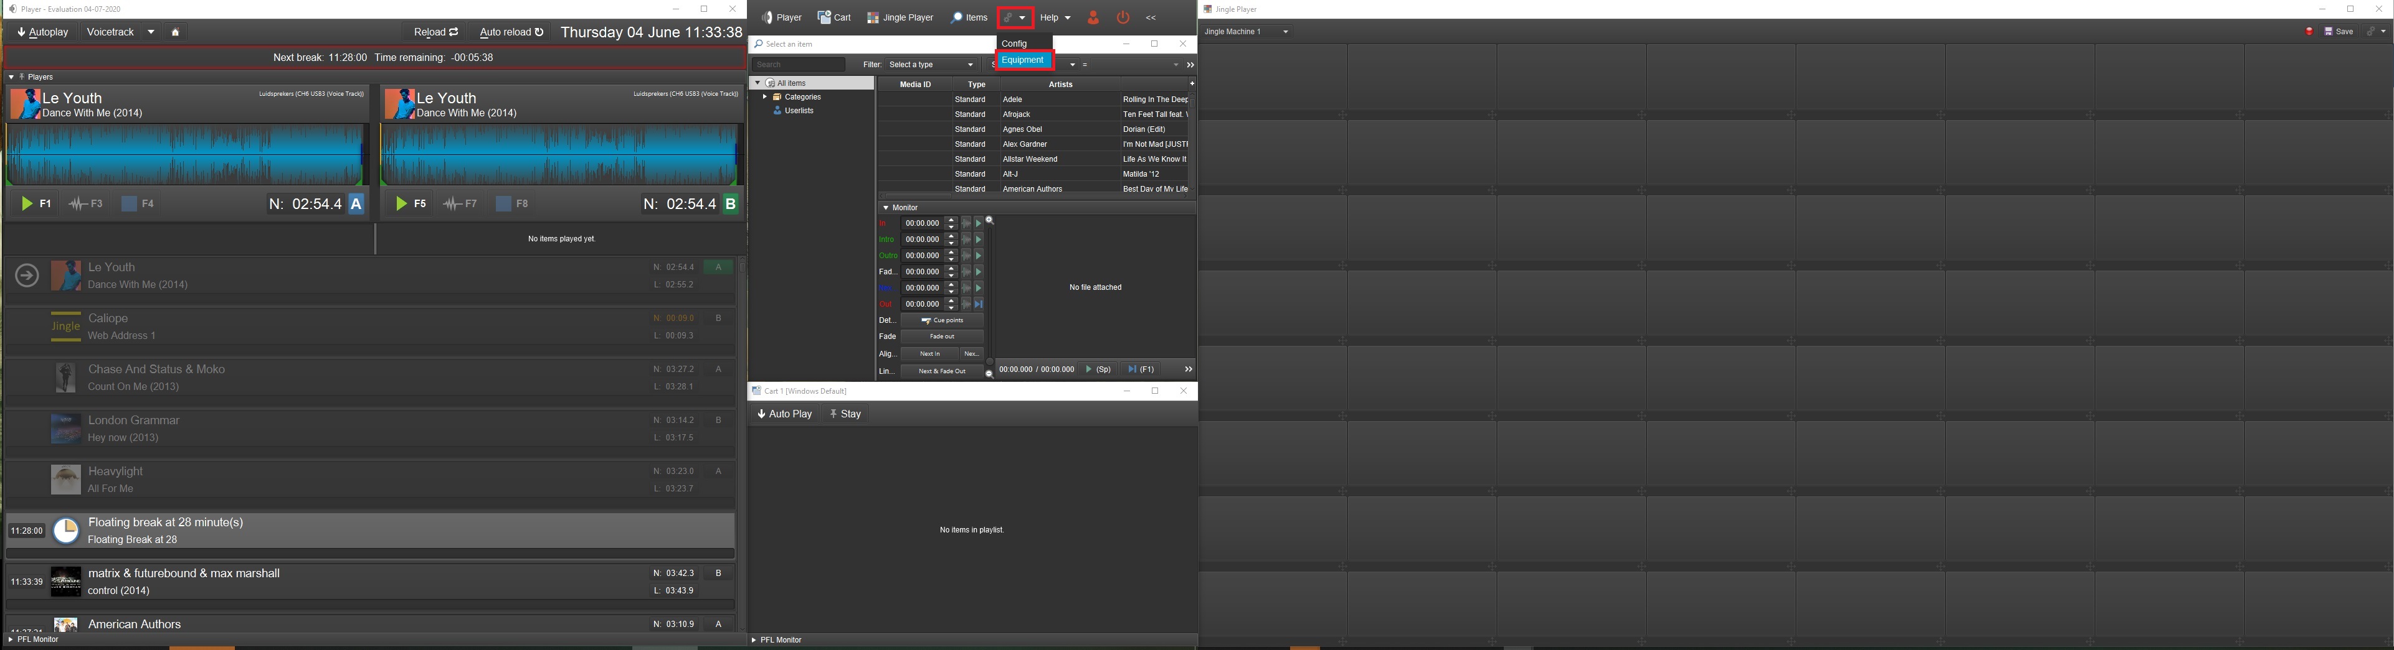The image size is (2394, 650).
Task: Click the zoom-in magnifier in the Monitor
Action: (x=990, y=221)
